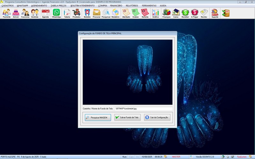Open the Paciente registration icon
The width and height of the screenshot is (255, 159).
coord(6,13)
